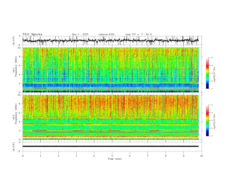
Task: Click the ch.1 spectrogram color bar
Action: tap(208, 73)
